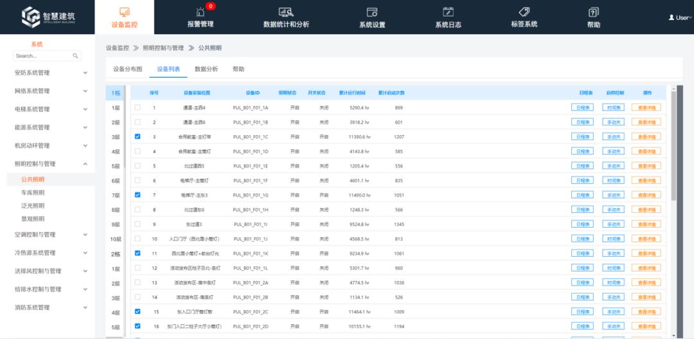Uncheck row 11 checkbox PUL_B01_F01_1K

coord(138,253)
